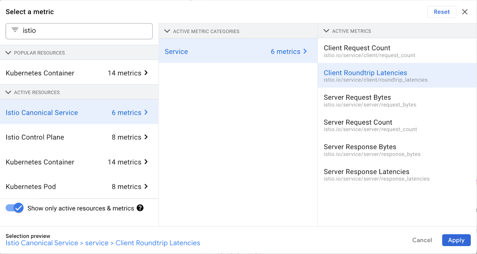Select Istio Canonical Service resource
This screenshot has width=477, height=254.
click(x=79, y=112)
